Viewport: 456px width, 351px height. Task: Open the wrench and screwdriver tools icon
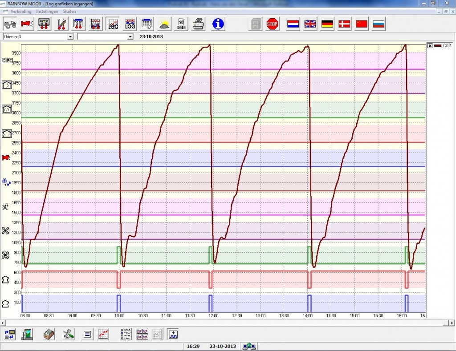[68, 334]
